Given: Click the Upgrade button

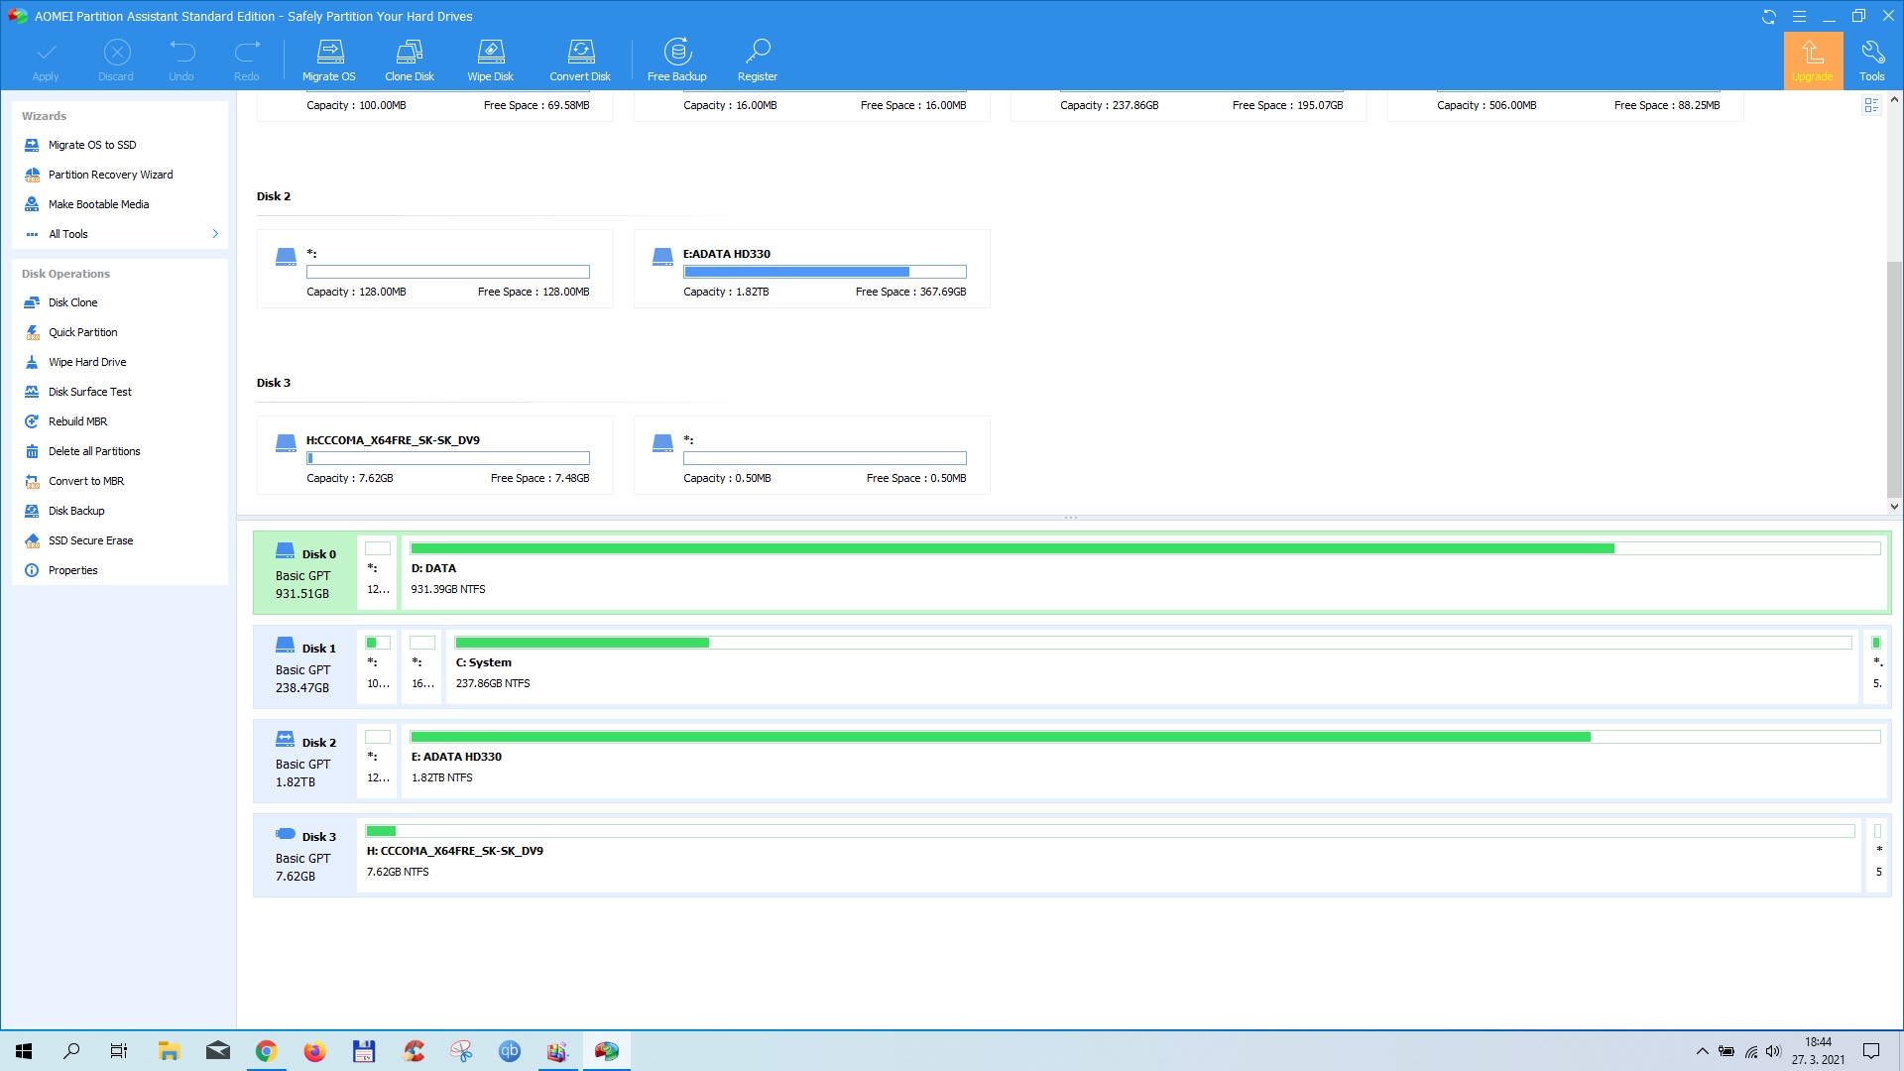Looking at the screenshot, I should coord(1812,59).
